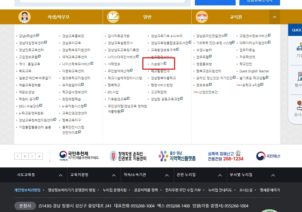Open the 나이스대국민서비스 link
This screenshot has height=212, width=302.
[x=123, y=57]
